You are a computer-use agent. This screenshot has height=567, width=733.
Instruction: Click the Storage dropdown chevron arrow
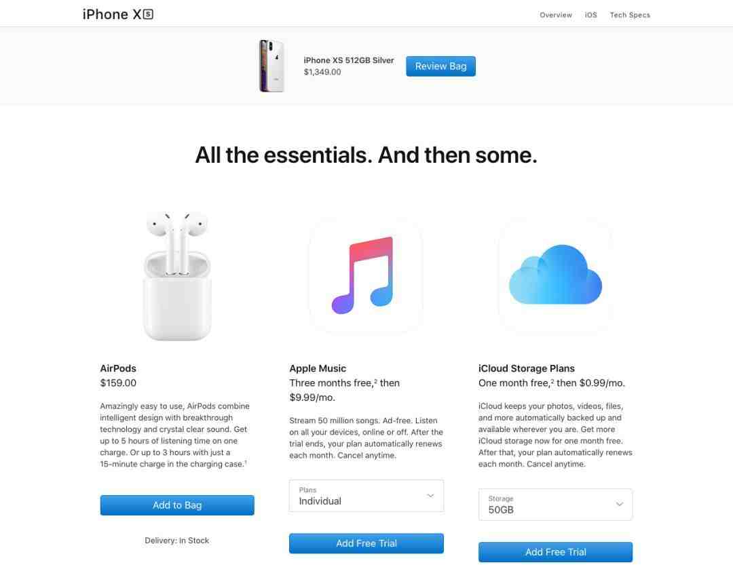620,504
